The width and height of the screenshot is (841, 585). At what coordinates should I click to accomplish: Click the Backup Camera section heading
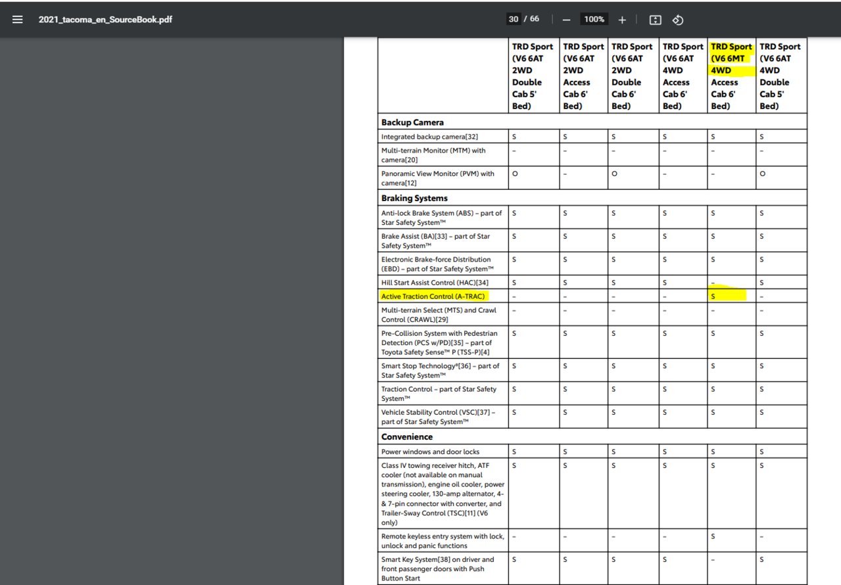[412, 122]
